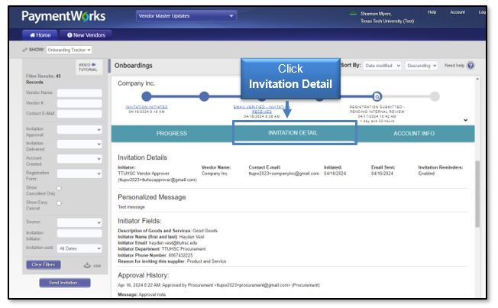
Task: Open the Registration Form filter dropdown
Action: (x=79, y=173)
